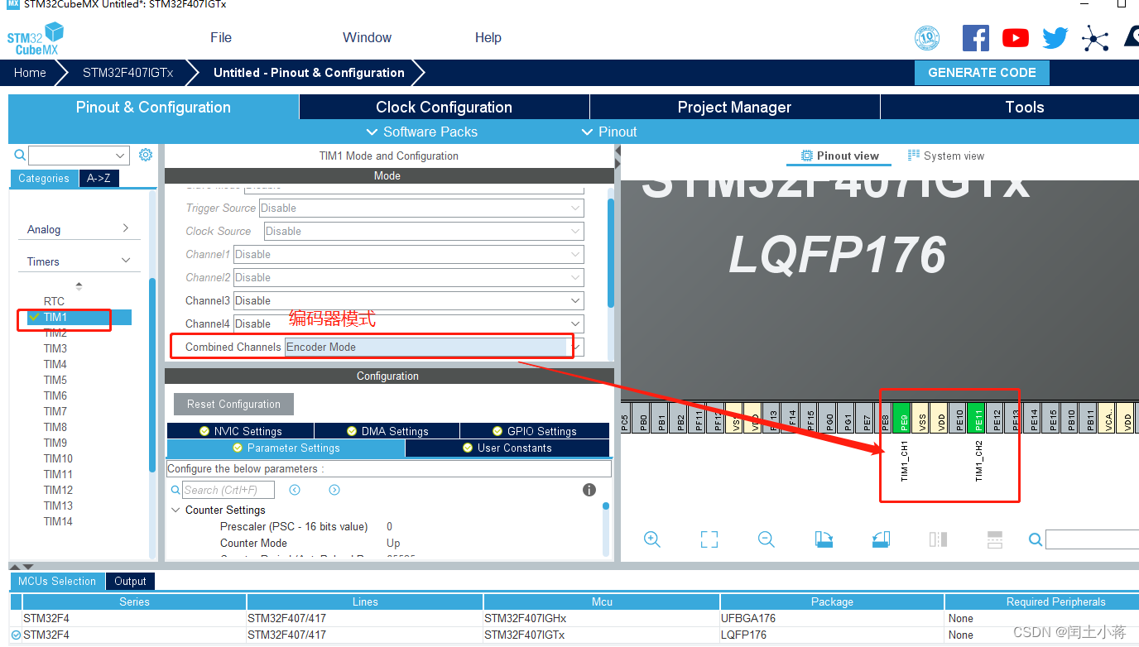Switch to the Clock Configuration tab

(x=445, y=107)
